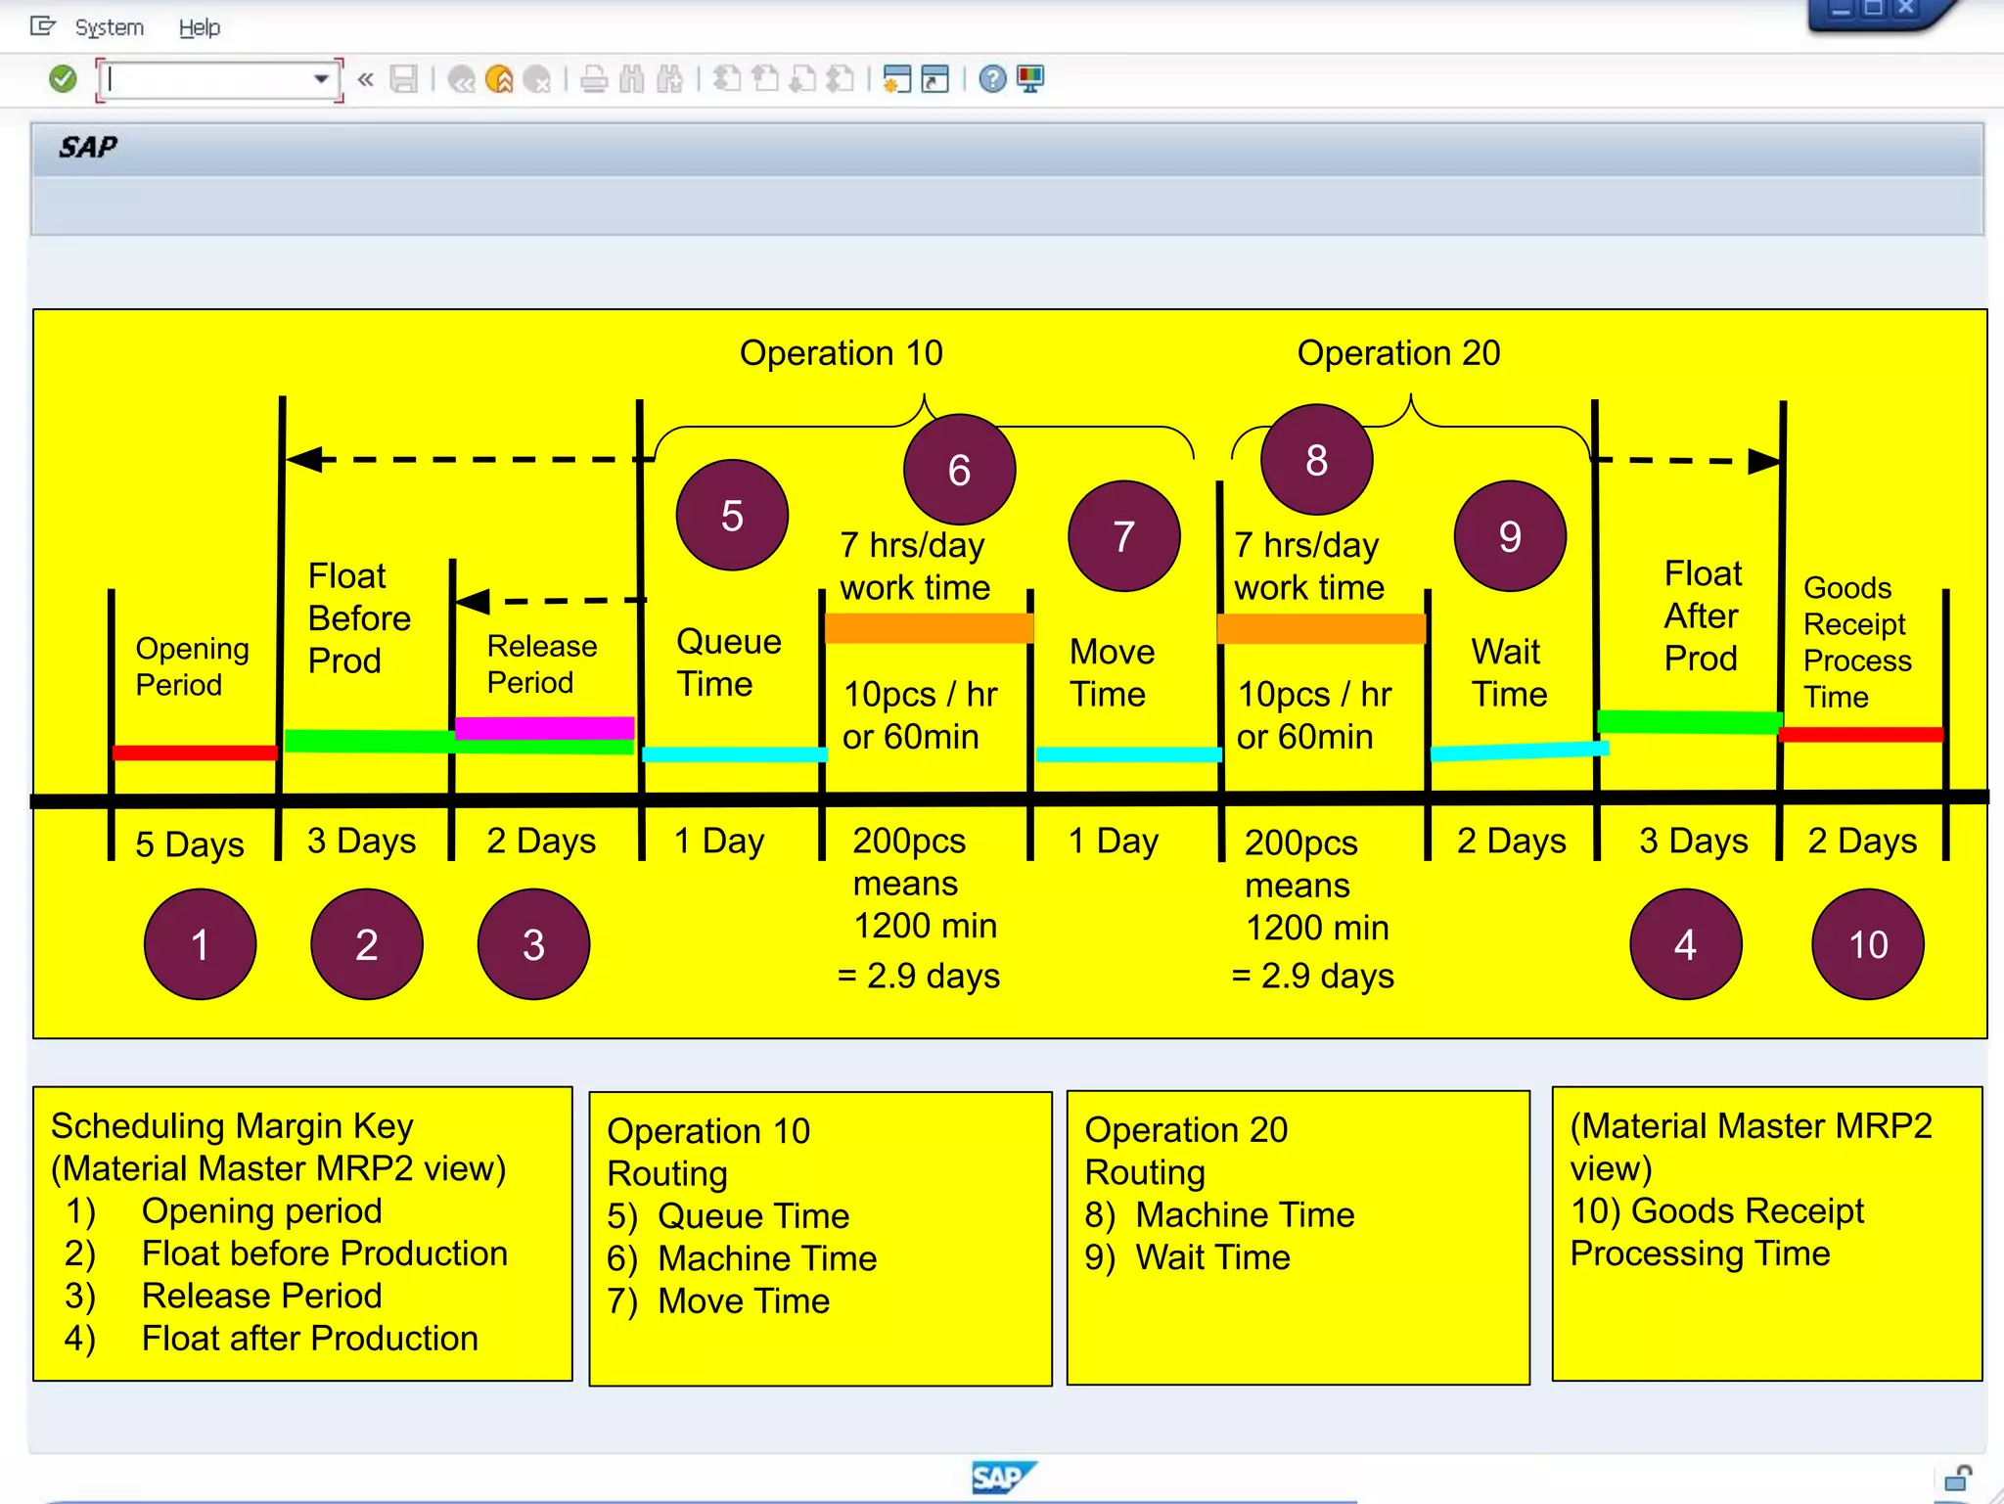This screenshot has width=2004, height=1504.
Task: Go to first page icon
Action: point(726,78)
